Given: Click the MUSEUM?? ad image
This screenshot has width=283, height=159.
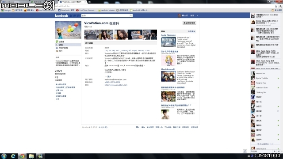Looking at the screenshot, I should tap(168, 42).
